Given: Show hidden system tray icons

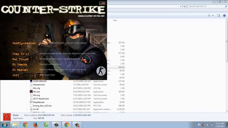Looking at the screenshot, I should 195,125.
